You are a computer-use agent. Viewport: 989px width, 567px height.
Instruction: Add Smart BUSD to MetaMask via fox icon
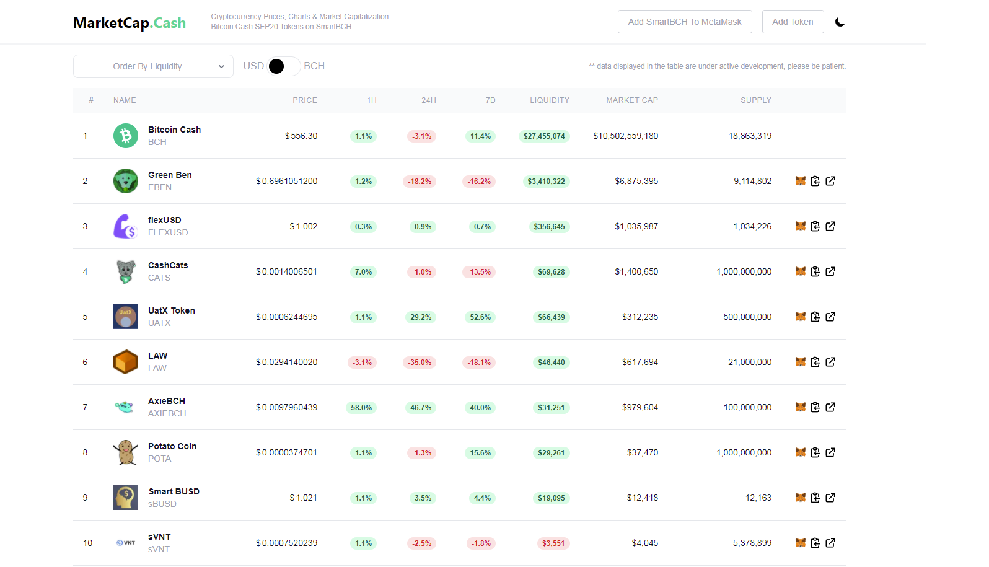801,498
